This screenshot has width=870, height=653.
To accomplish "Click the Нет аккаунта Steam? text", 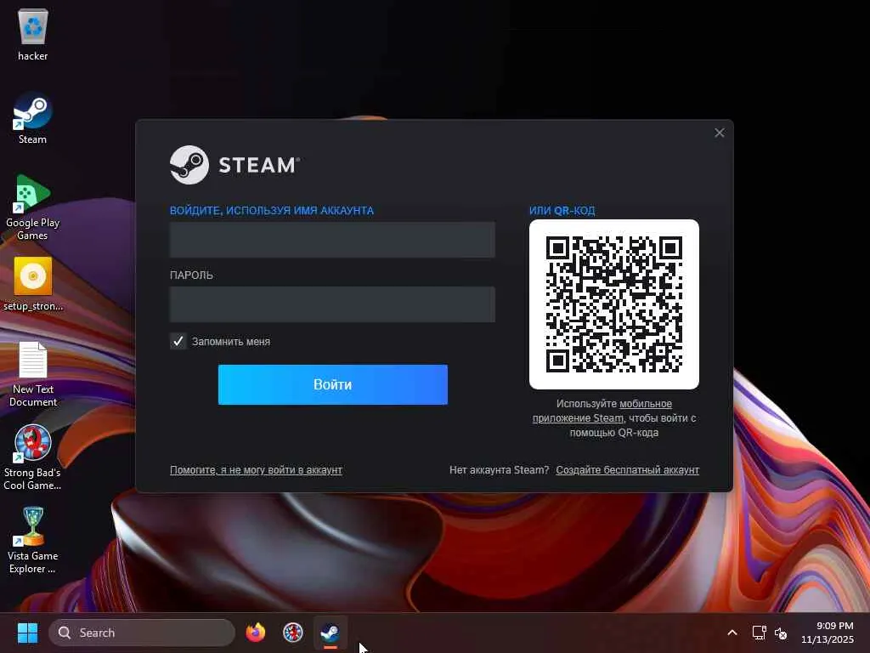I will pyautogui.click(x=499, y=469).
